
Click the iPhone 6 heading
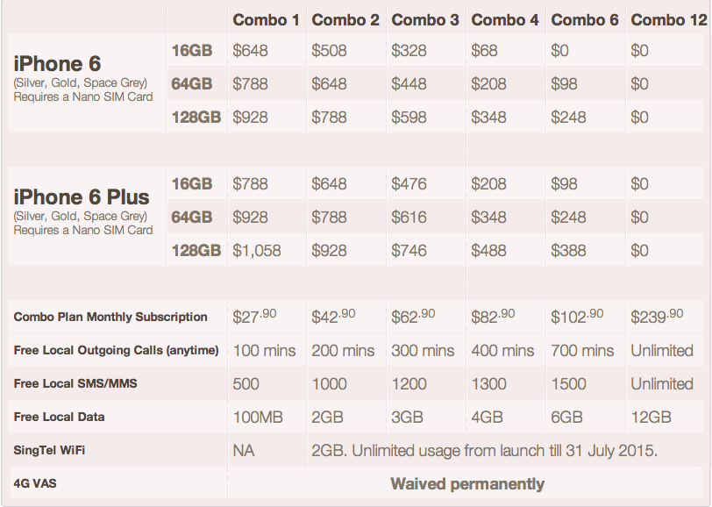(x=58, y=64)
